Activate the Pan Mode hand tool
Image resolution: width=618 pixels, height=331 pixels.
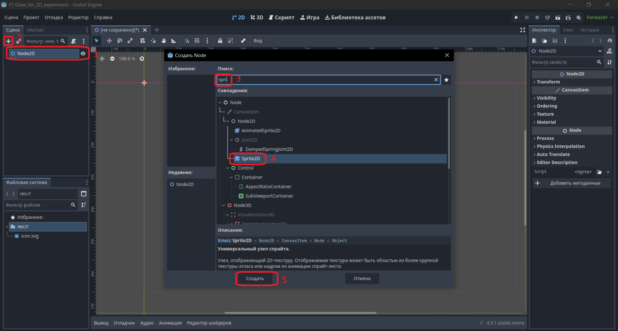(x=163, y=41)
